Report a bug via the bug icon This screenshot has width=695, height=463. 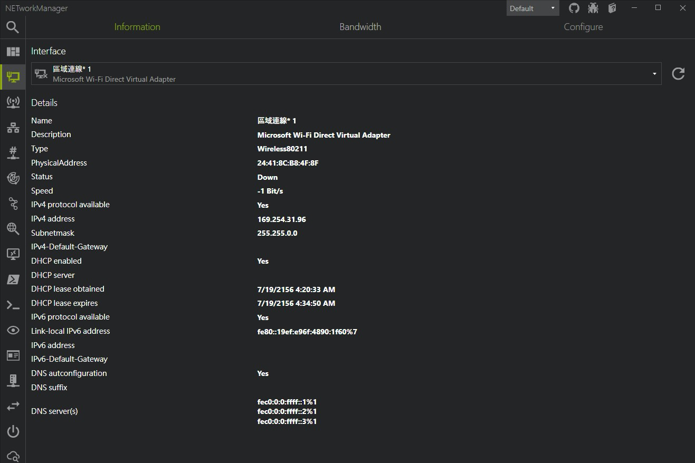[x=593, y=8]
